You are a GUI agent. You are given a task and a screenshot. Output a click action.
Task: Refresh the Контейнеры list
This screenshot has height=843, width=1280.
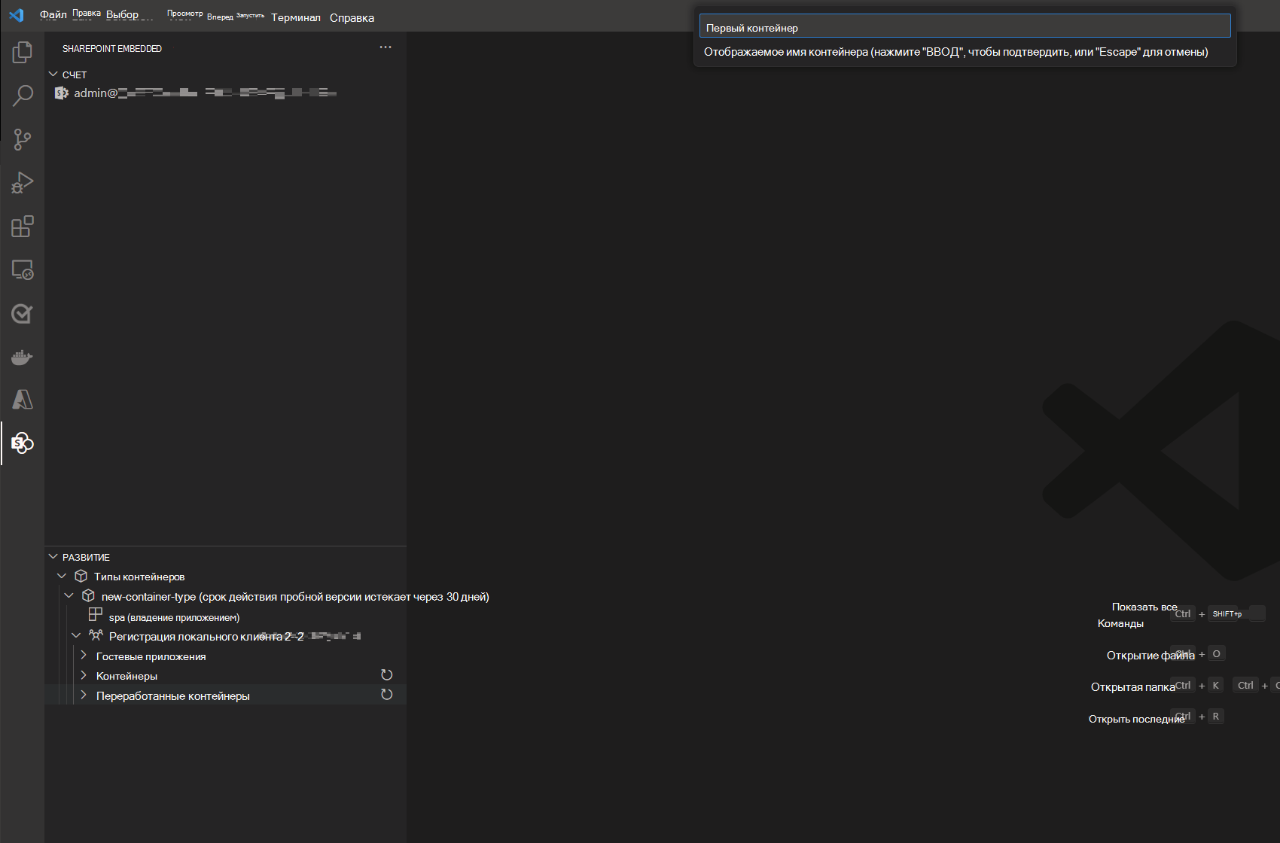pyautogui.click(x=387, y=675)
